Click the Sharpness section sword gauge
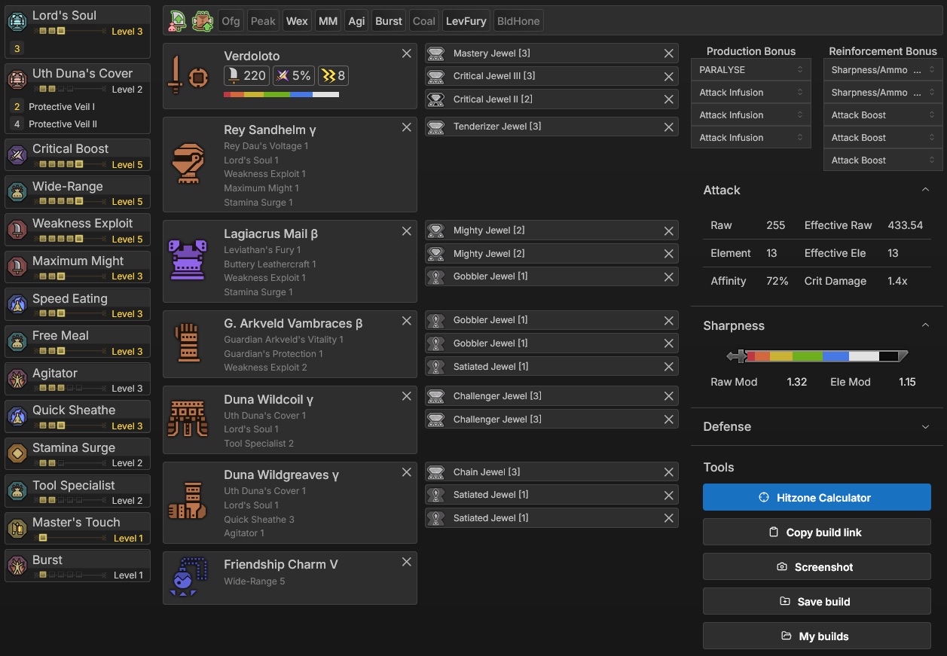This screenshot has height=656, width=947. click(x=817, y=356)
